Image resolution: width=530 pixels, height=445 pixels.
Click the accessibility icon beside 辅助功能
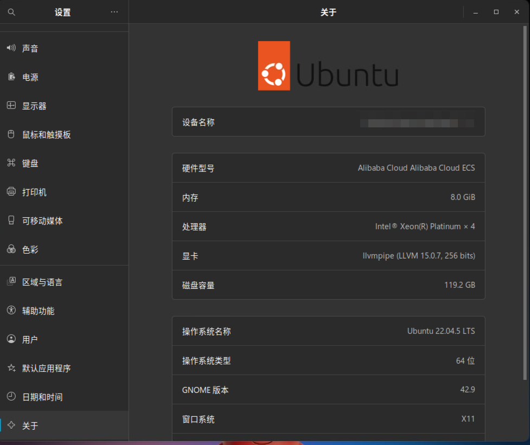[x=11, y=310]
